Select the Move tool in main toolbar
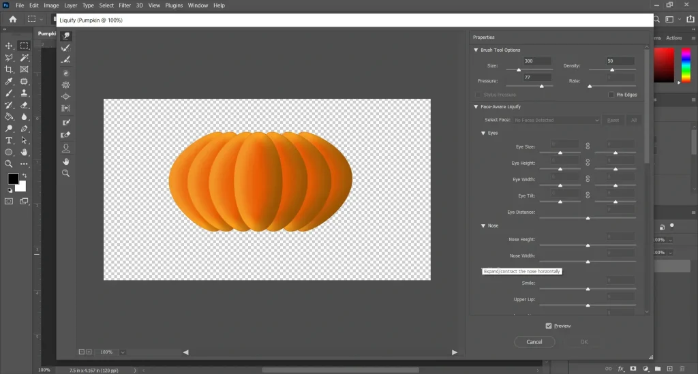698x374 pixels. pyautogui.click(x=8, y=46)
